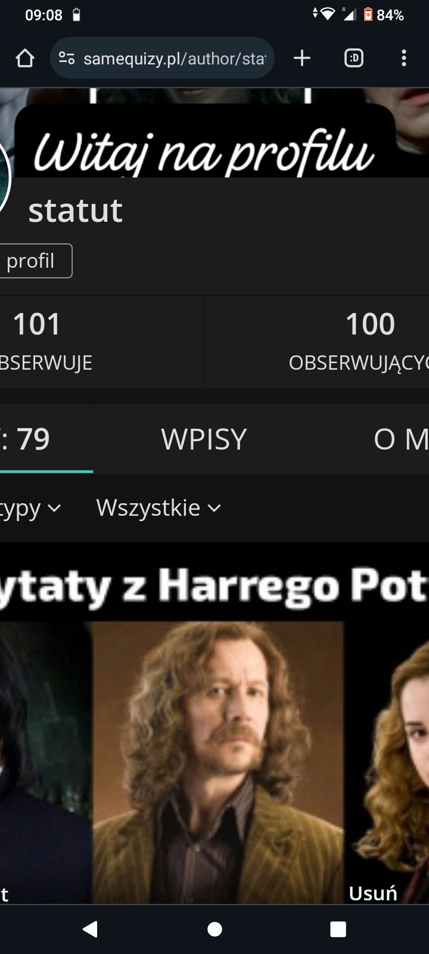This screenshot has width=429, height=954.
Task: Tap the Android home circle button
Action: pyautogui.click(x=214, y=929)
